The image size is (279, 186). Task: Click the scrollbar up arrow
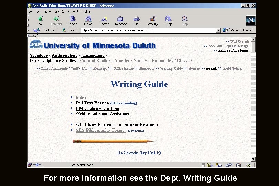click(253, 39)
